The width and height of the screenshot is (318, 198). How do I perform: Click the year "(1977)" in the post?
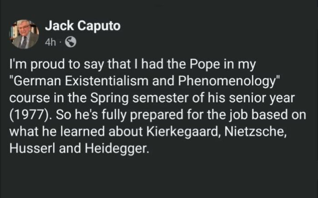tap(30, 115)
